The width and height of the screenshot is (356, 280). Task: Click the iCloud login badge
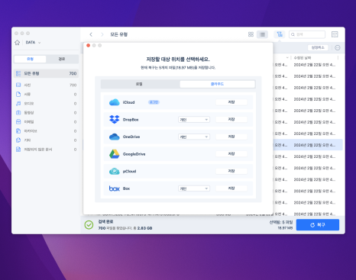(x=154, y=102)
